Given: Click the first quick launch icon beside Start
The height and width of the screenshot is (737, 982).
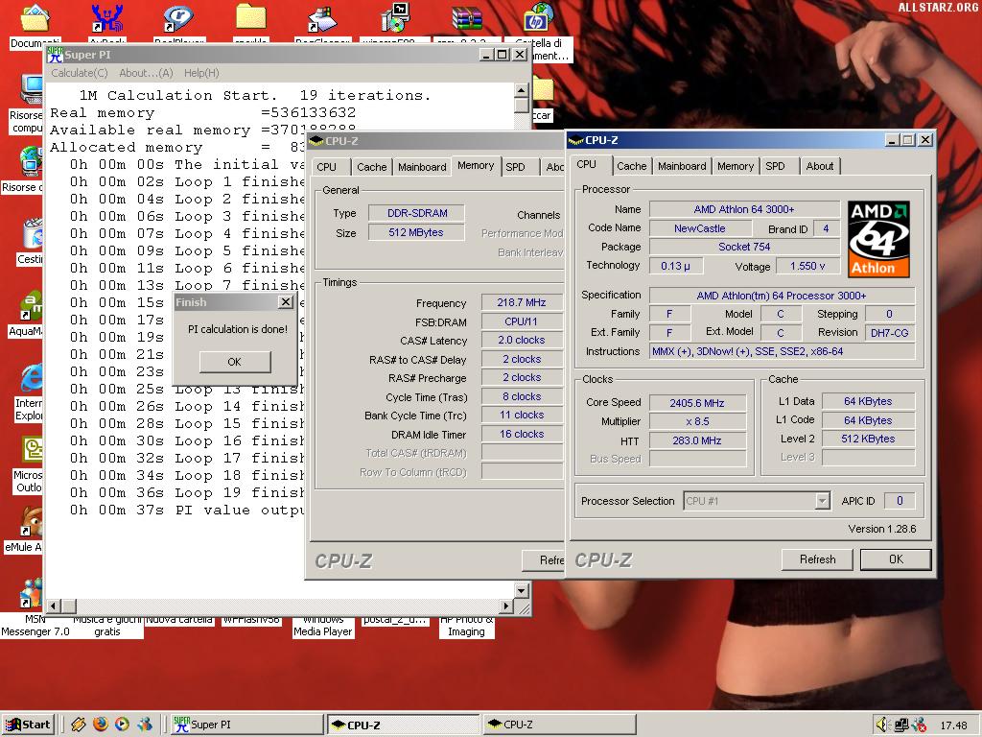Looking at the screenshot, I should pyautogui.click(x=79, y=724).
